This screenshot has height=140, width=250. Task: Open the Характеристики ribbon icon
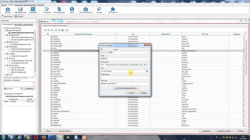pos(20,10)
